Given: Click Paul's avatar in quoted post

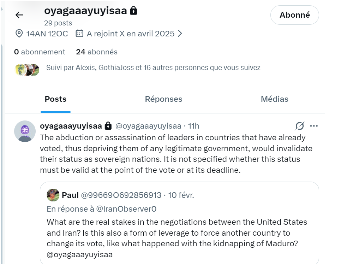Looking at the screenshot, I should point(53,195).
